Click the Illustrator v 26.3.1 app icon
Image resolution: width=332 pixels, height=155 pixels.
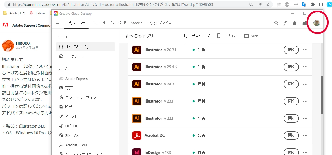click(137, 50)
